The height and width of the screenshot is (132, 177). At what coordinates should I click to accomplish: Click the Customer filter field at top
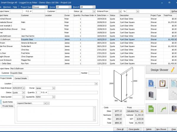(x=62, y=11)
